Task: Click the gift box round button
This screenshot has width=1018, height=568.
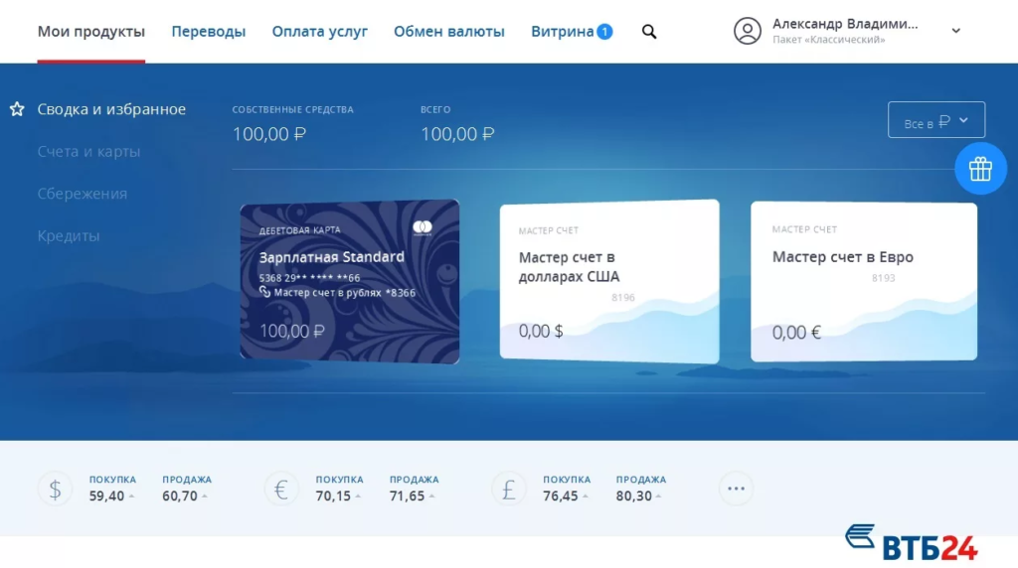Action: [980, 169]
